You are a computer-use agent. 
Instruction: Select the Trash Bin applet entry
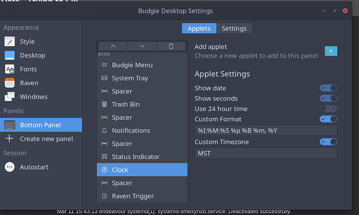142,104
